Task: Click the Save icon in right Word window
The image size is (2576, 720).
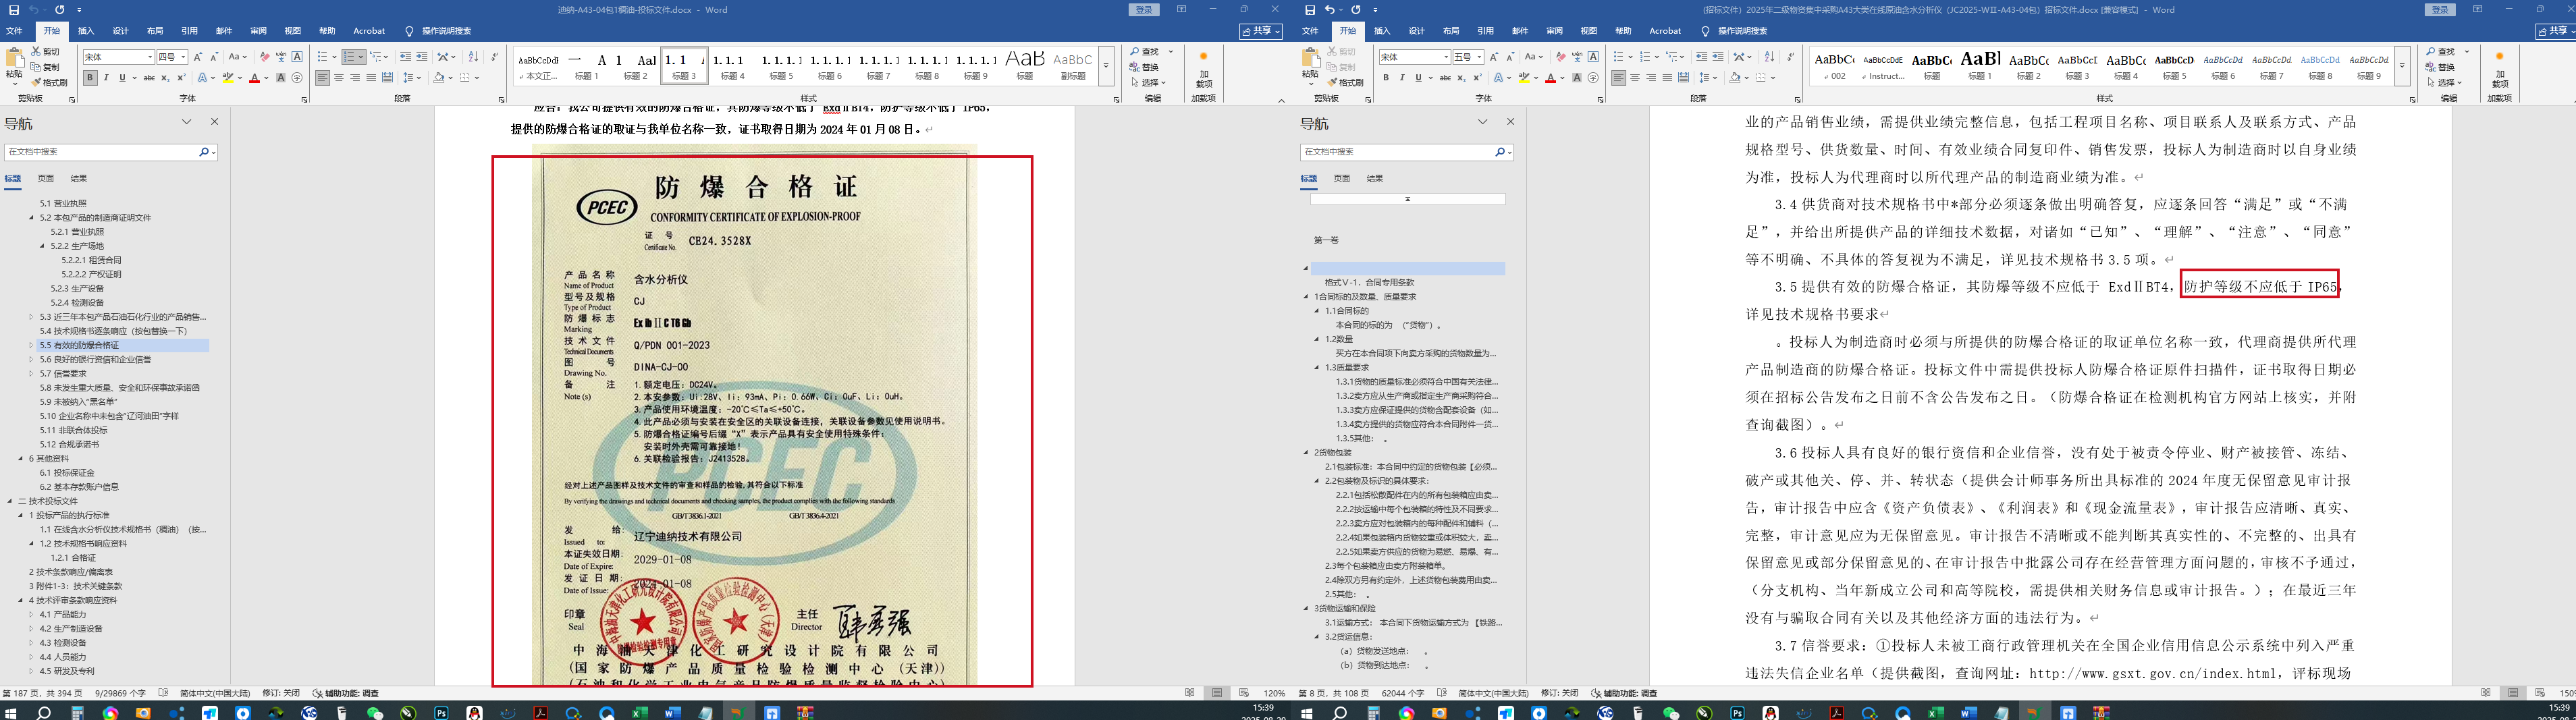Action: coord(1310,10)
